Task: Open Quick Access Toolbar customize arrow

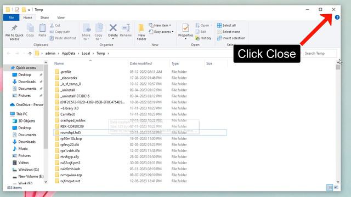Action: pos(29,10)
